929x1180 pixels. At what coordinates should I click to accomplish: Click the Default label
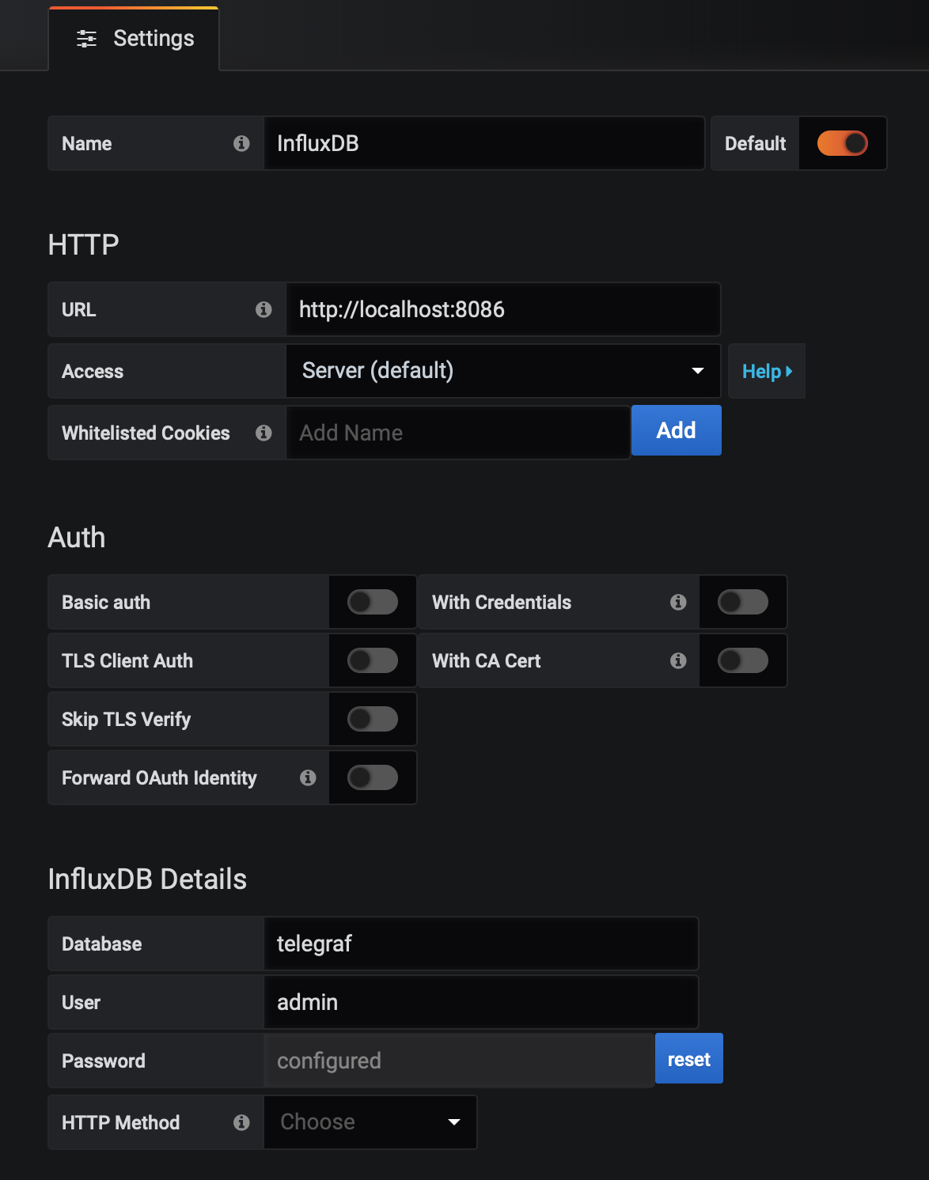756,144
